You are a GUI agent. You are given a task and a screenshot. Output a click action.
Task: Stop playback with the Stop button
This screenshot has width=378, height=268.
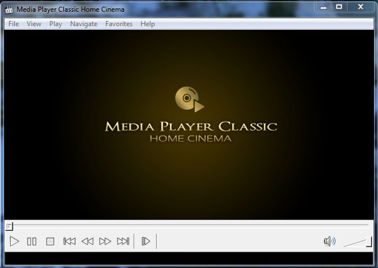(x=50, y=241)
